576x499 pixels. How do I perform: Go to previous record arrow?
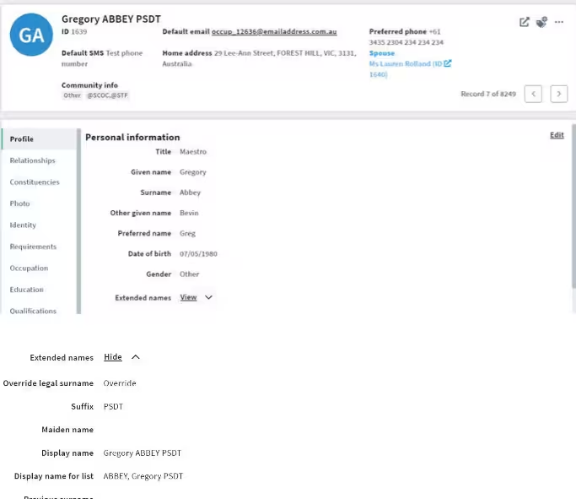[533, 94]
